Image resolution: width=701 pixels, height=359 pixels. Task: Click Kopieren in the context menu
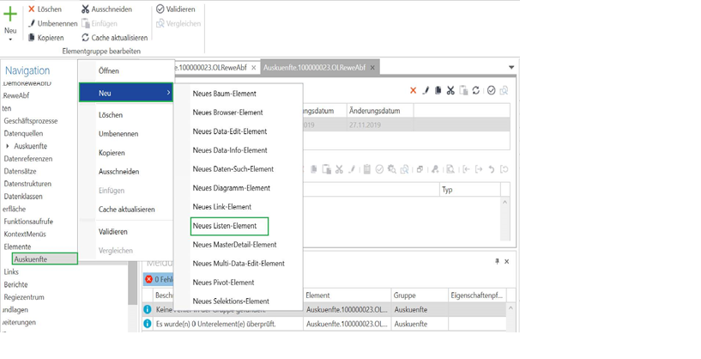coord(112,153)
